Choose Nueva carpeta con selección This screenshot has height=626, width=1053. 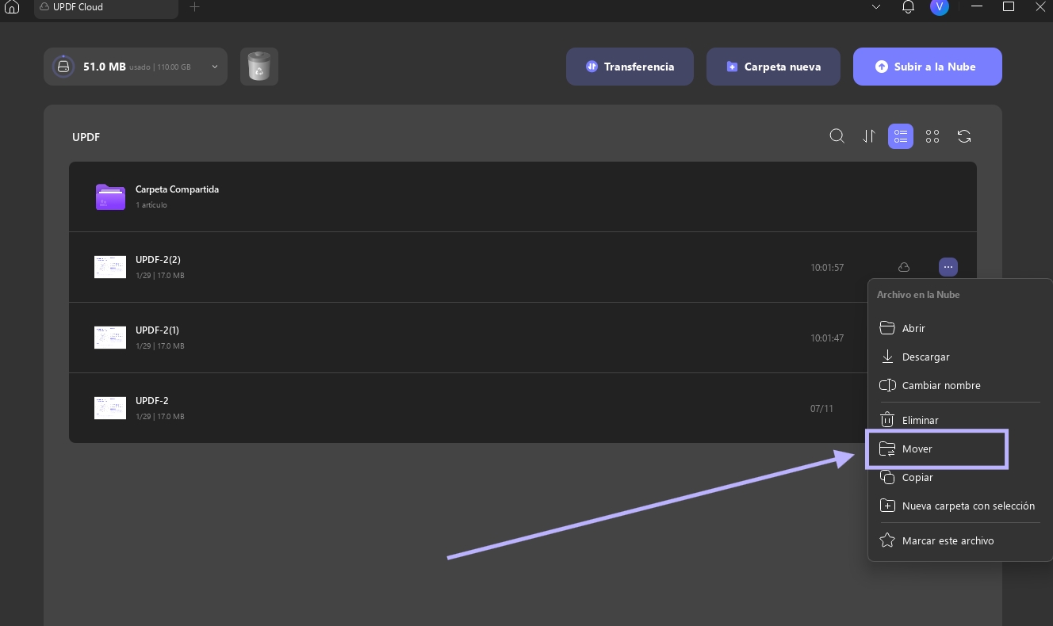coord(959,506)
